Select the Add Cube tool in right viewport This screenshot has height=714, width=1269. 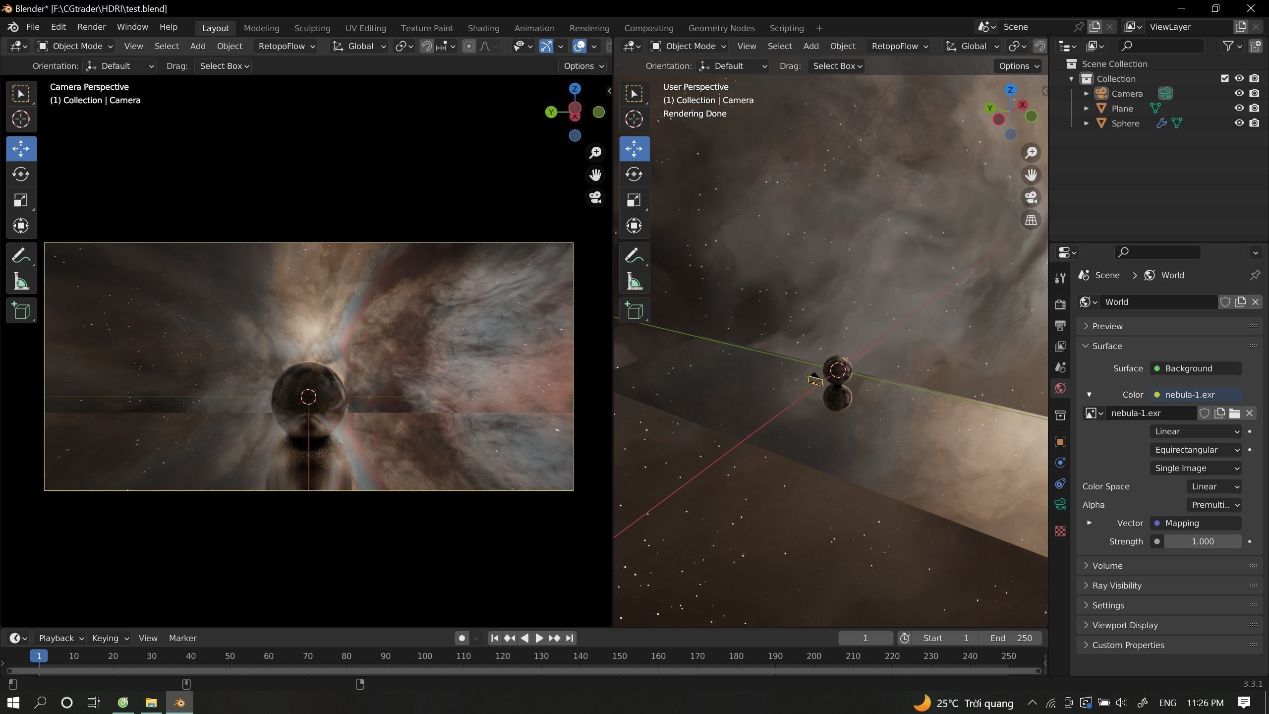pos(634,311)
